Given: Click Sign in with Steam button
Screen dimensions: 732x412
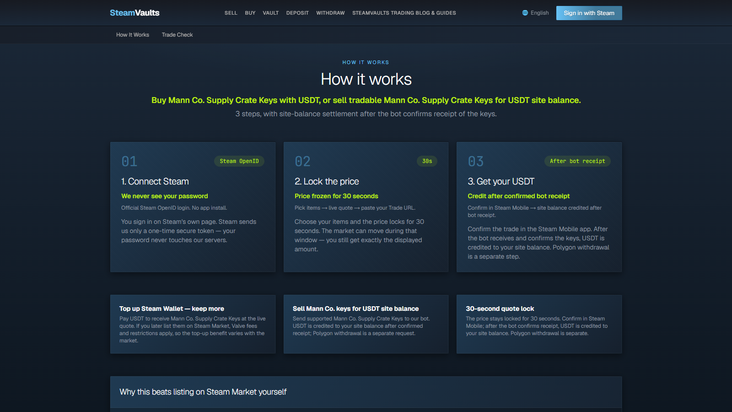Looking at the screenshot, I should point(589,13).
